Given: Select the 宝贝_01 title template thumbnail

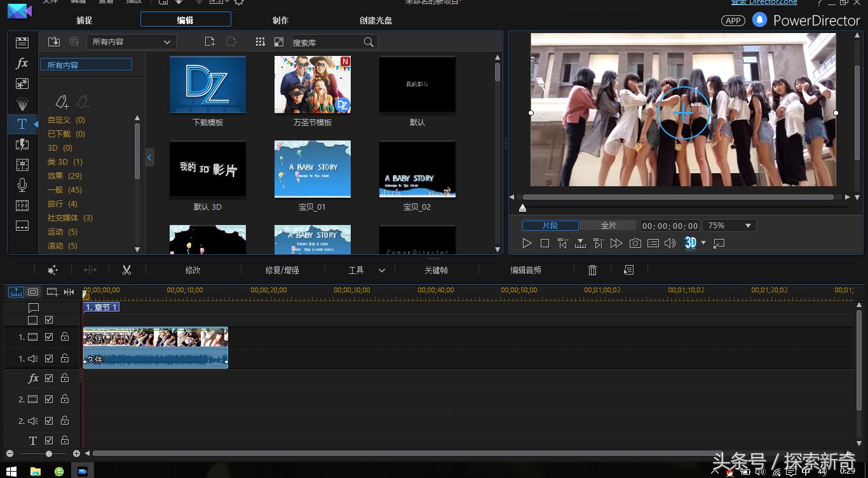Looking at the screenshot, I should tap(312, 169).
